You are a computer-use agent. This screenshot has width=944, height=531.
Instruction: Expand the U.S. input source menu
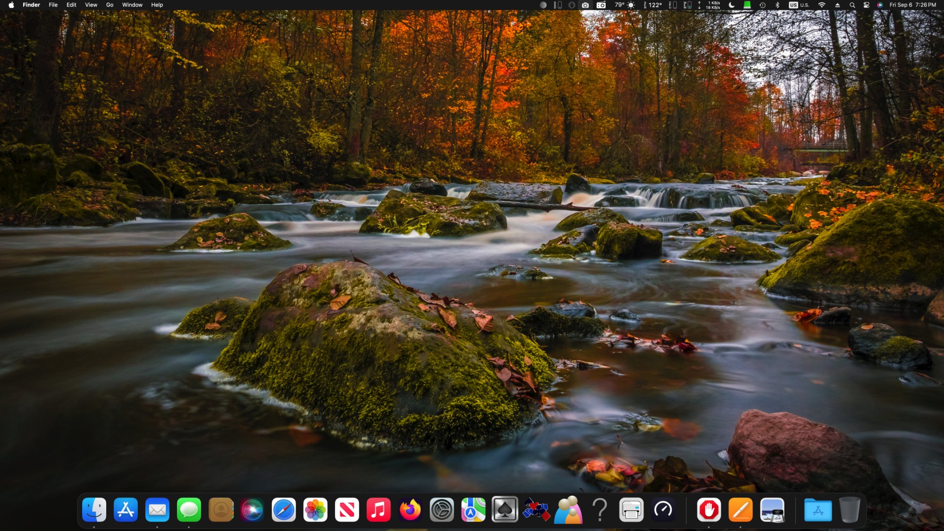click(x=799, y=5)
